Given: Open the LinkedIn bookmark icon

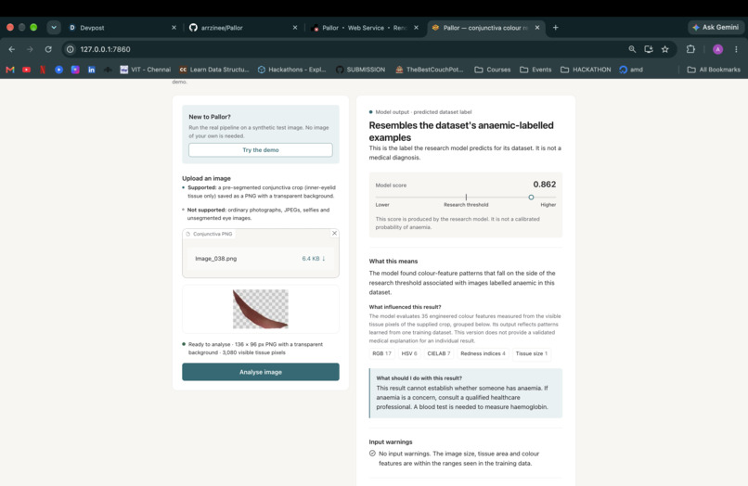Looking at the screenshot, I should pos(91,70).
